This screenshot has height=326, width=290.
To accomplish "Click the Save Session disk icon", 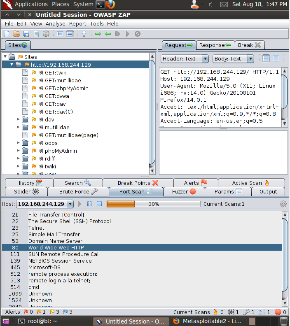I will 26,34.
